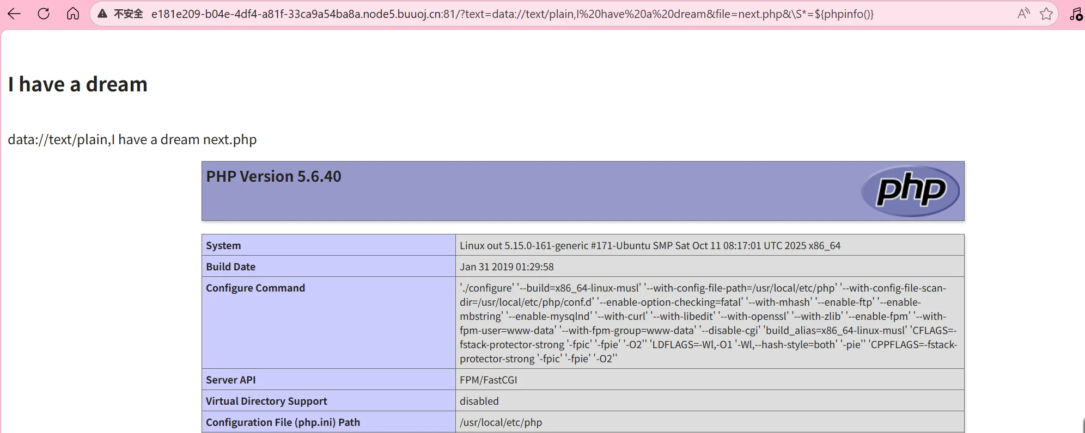The height and width of the screenshot is (433, 1085).
Task: Activate the Read aloud icon
Action: pyautogui.click(x=1023, y=14)
